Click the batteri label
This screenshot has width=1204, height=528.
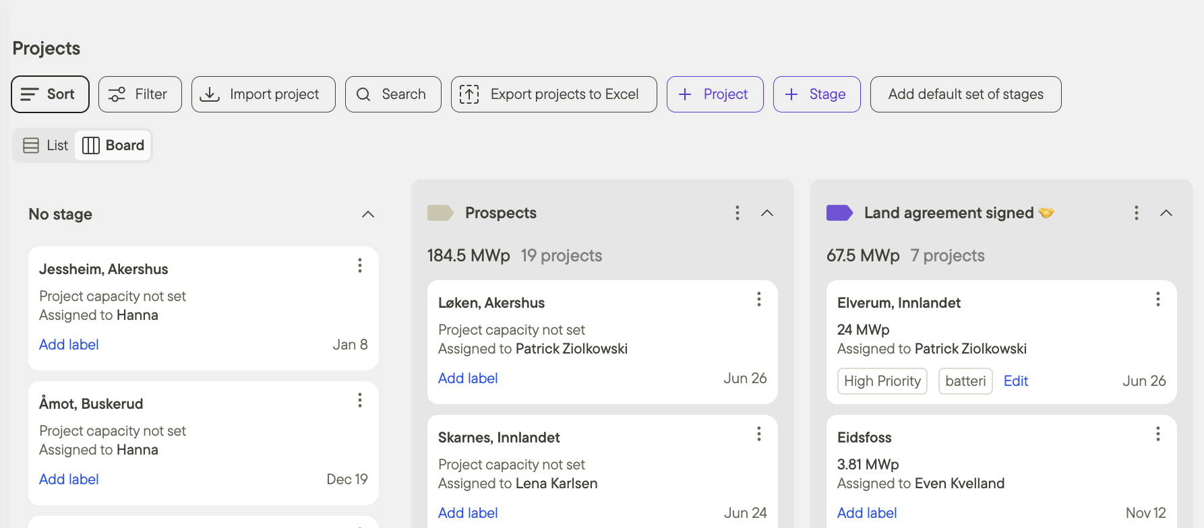tap(965, 381)
